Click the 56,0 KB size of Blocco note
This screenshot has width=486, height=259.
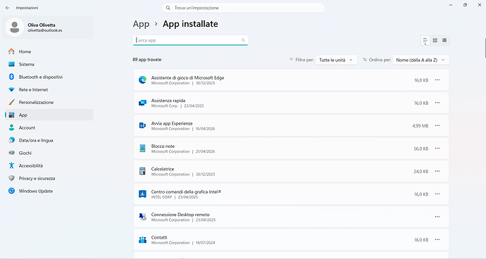pyautogui.click(x=421, y=149)
